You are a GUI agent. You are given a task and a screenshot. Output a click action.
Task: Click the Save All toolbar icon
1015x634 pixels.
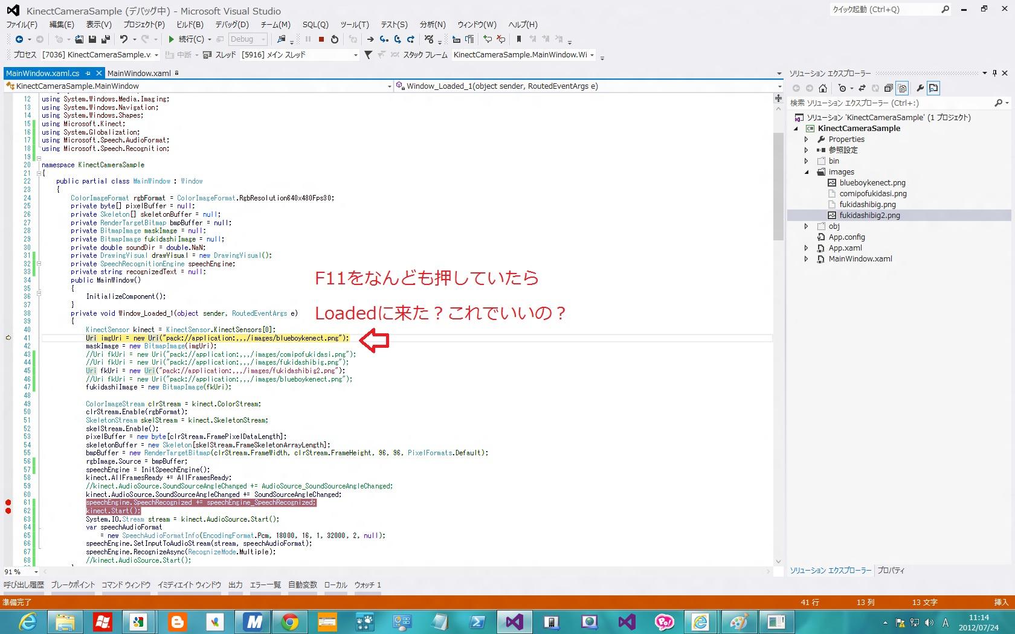105,39
